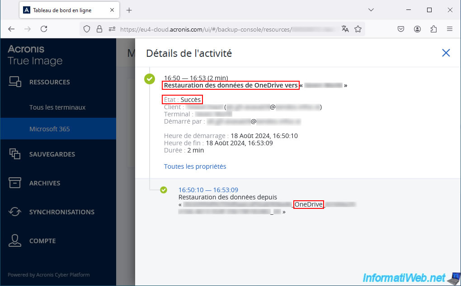Click the small green checkmark of the sub-activity
Image resolution: width=461 pixels, height=286 pixels.
click(164, 190)
